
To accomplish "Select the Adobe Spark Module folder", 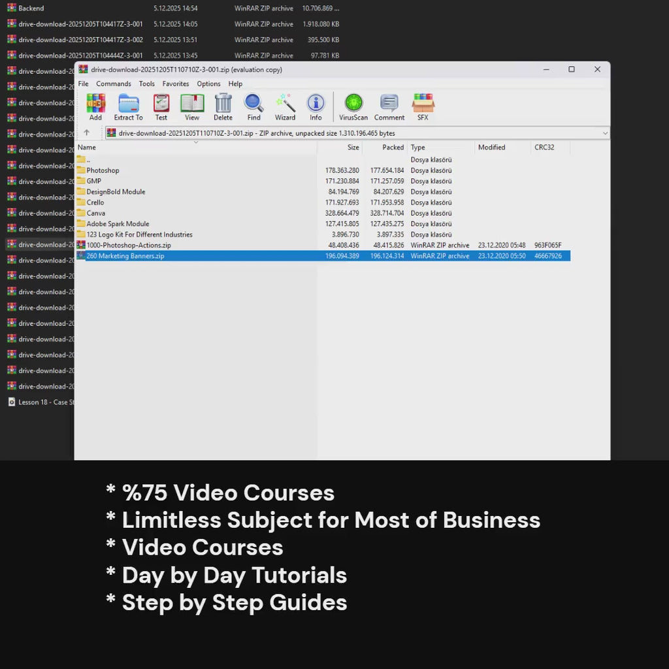I will (x=118, y=223).
